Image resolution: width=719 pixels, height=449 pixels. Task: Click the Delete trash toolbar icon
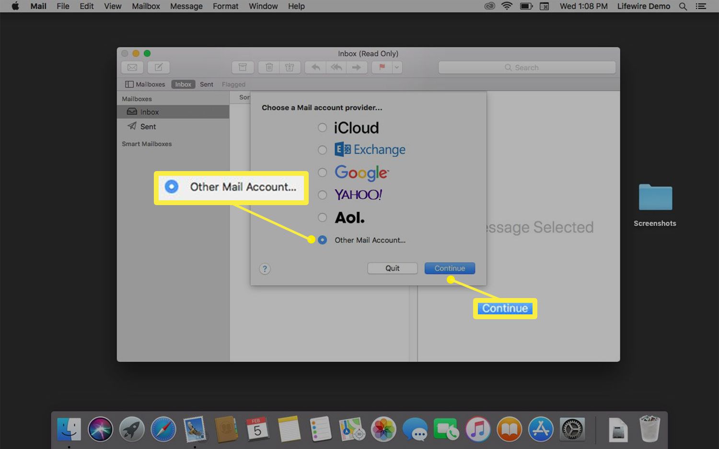tap(269, 68)
